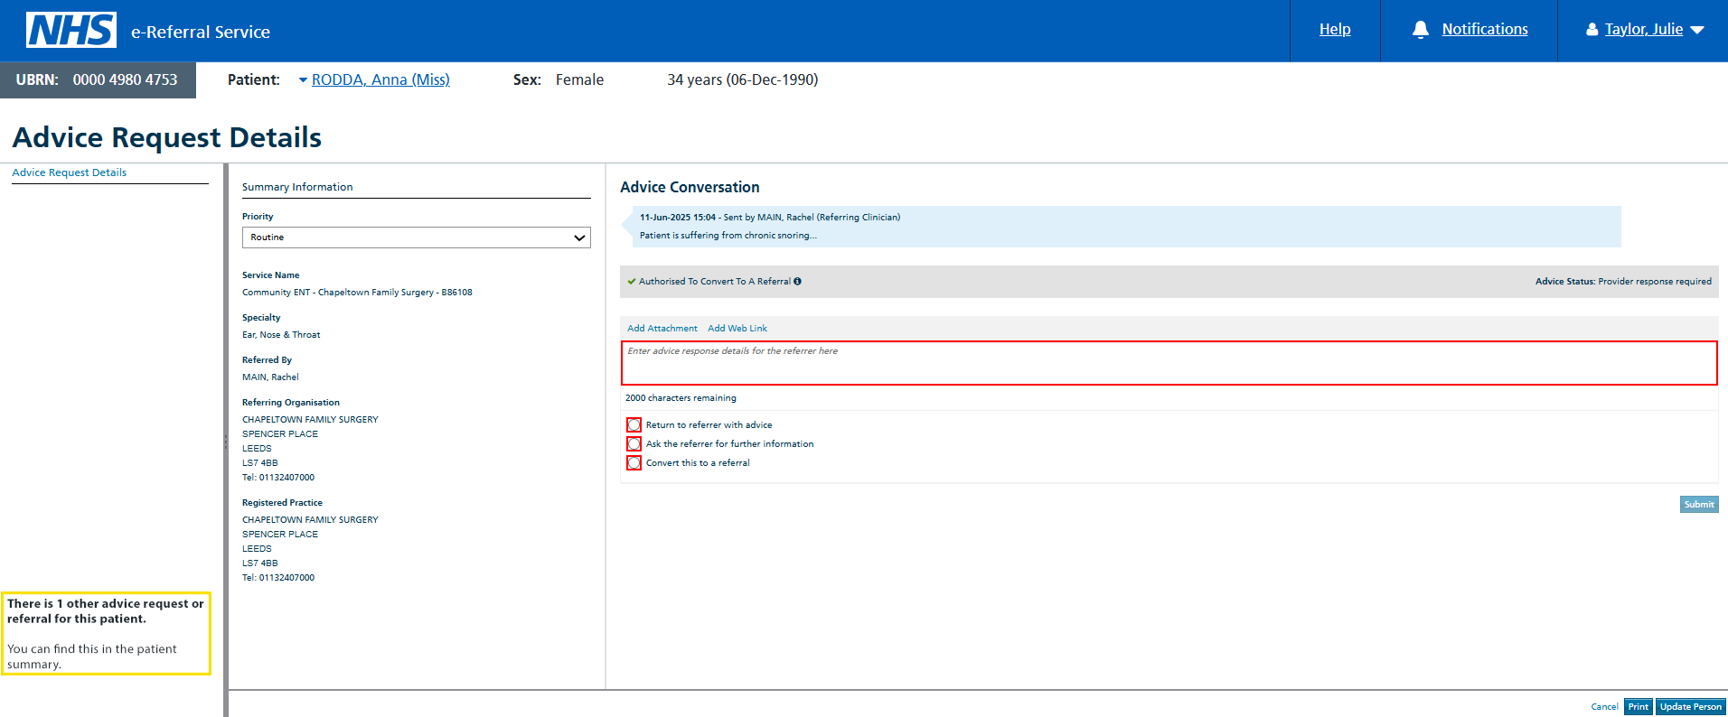Select Convert this to a referral option
Image resolution: width=1728 pixels, height=717 pixels.
(634, 463)
